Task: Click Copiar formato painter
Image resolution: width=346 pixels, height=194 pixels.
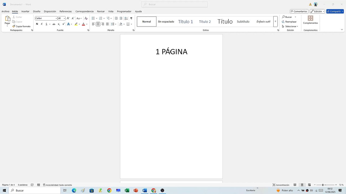Action: click(21, 26)
